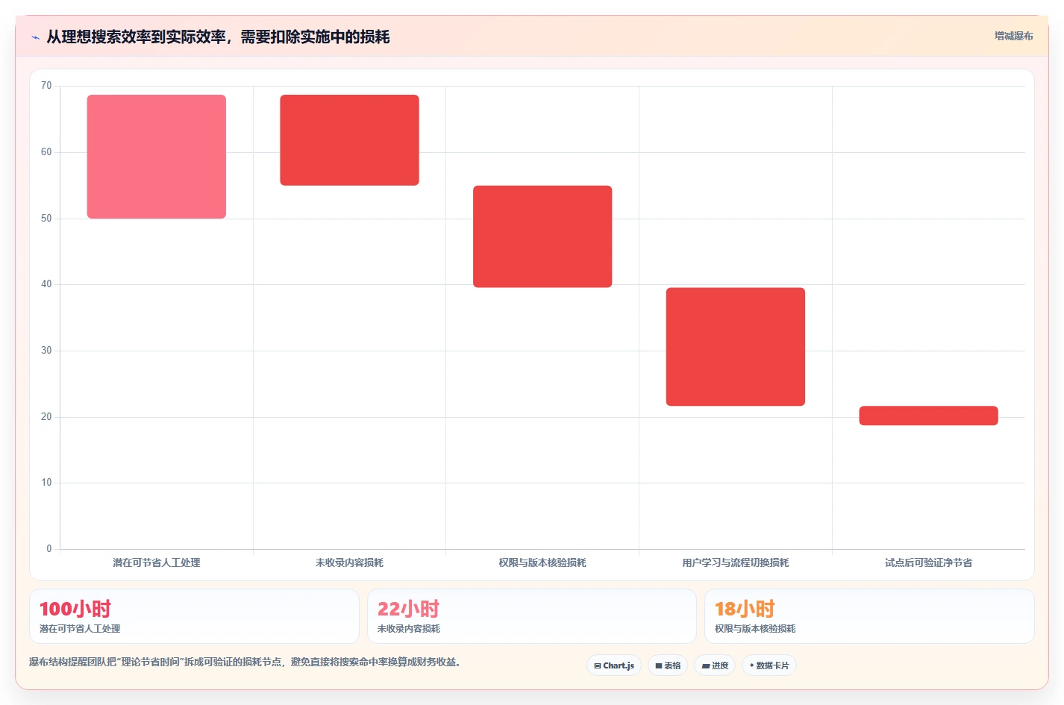Viewport: 1064px width, 705px height.
Task: Click y-axis tick label 60
Action: tap(46, 152)
